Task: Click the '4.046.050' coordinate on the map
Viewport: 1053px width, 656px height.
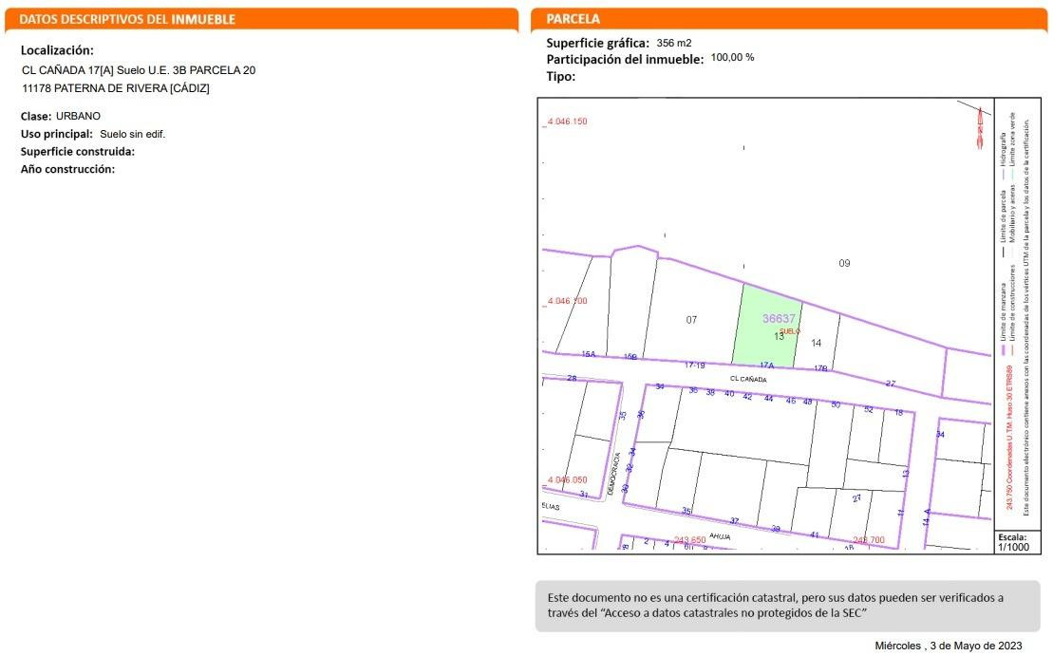Action: (567, 480)
